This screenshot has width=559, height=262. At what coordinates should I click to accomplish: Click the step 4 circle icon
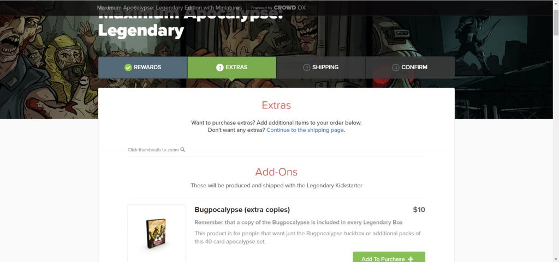coord(395,68)
